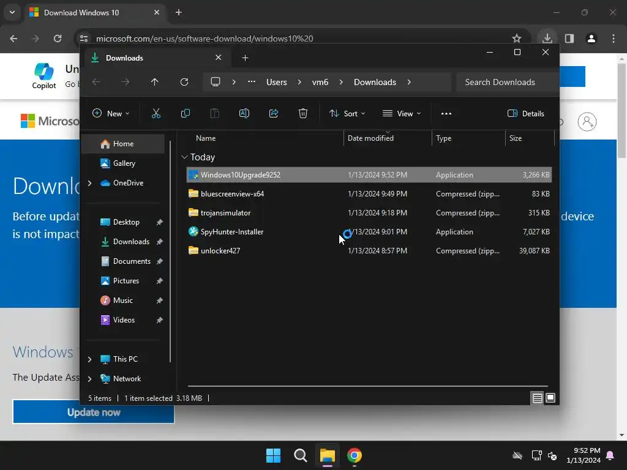This screenshot has height=470, width=627.
Task: Open Chrome tab search dropdown arrow
Action: [x=12, y=12]
